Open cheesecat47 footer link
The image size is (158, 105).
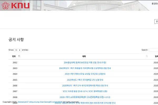(x=23, y=102)
